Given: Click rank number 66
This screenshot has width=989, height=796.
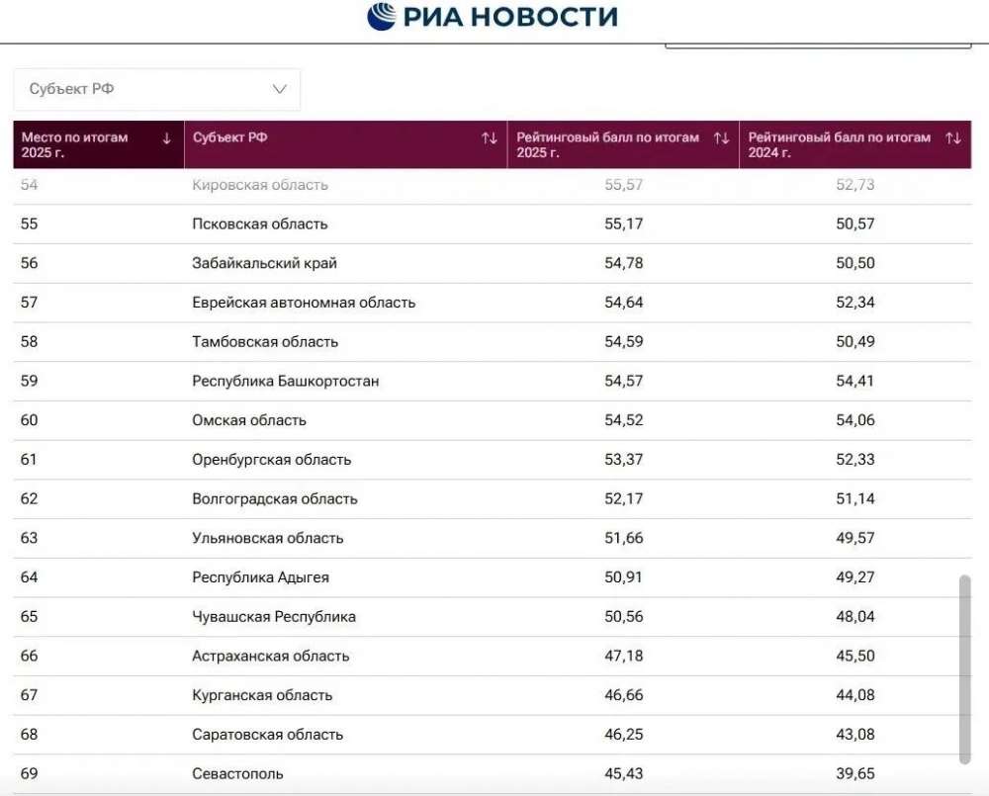Looking at the screenshot, I should pyautogui.click(x=29, y=656).
